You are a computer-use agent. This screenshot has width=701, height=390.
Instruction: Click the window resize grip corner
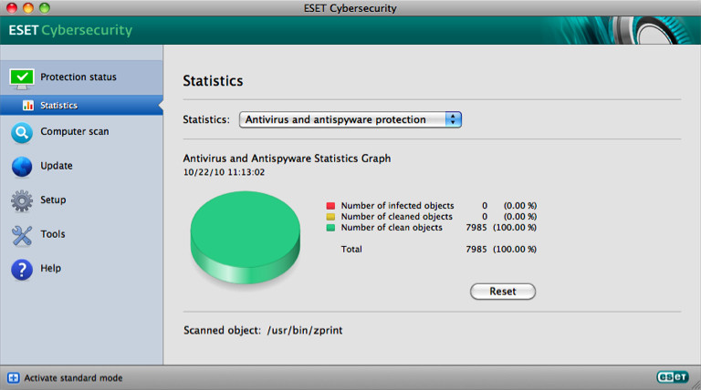pos(696,385)
